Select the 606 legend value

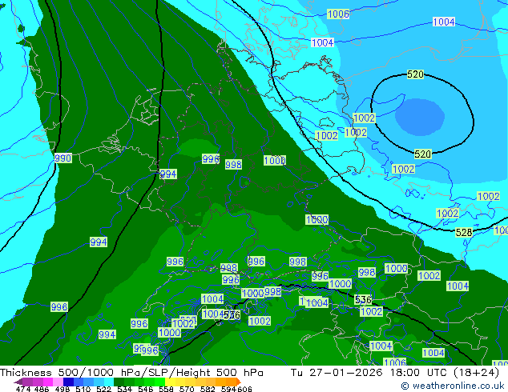244,389
